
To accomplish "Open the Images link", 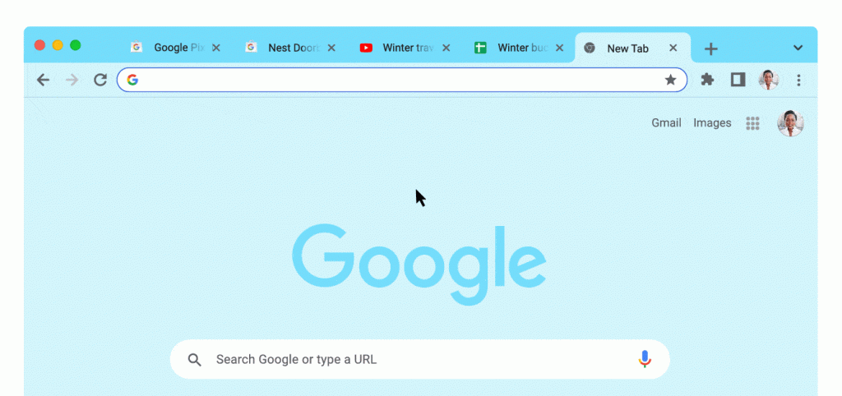I will (712, 123).
